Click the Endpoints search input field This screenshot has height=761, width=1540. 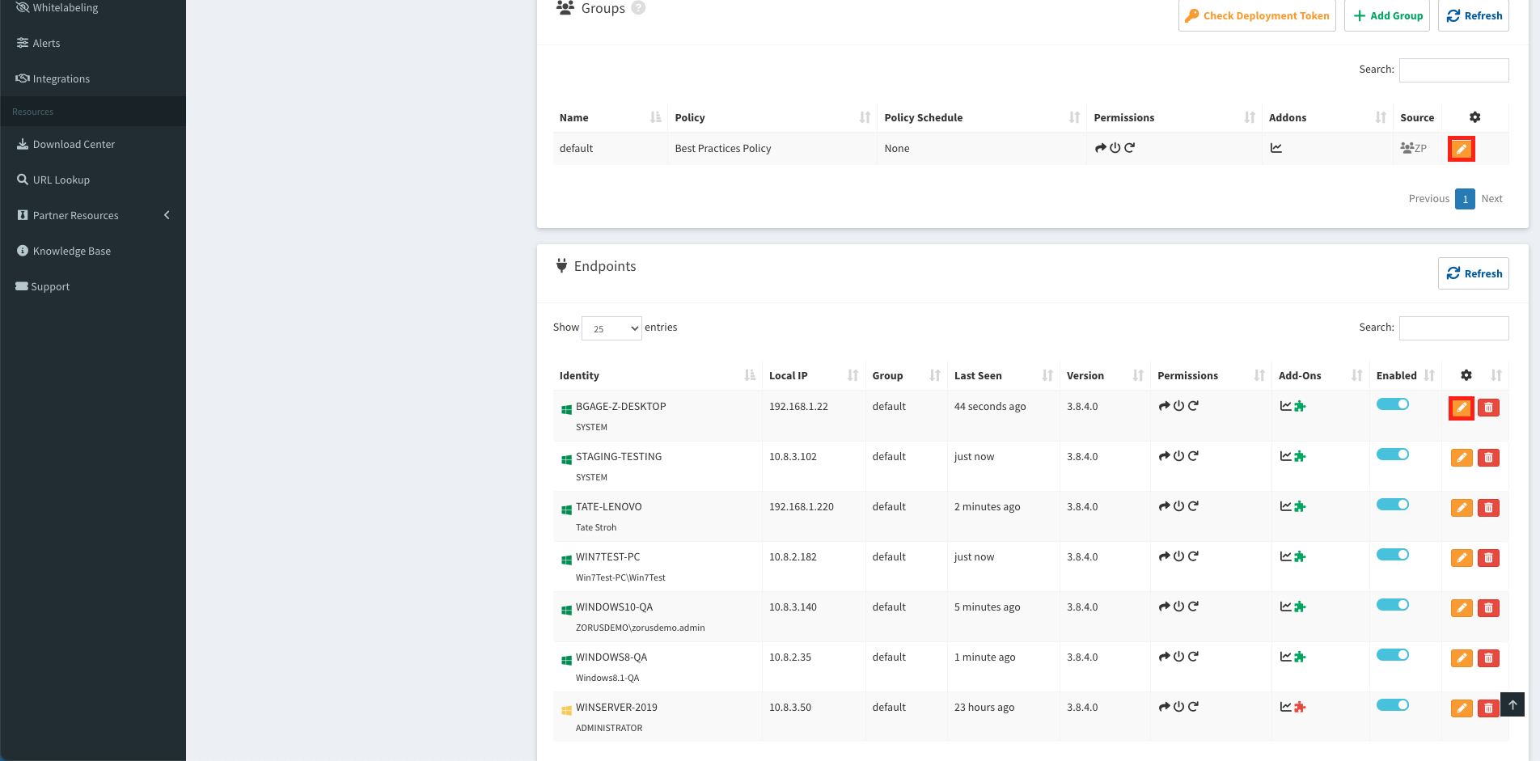[x=1453, y=328]
